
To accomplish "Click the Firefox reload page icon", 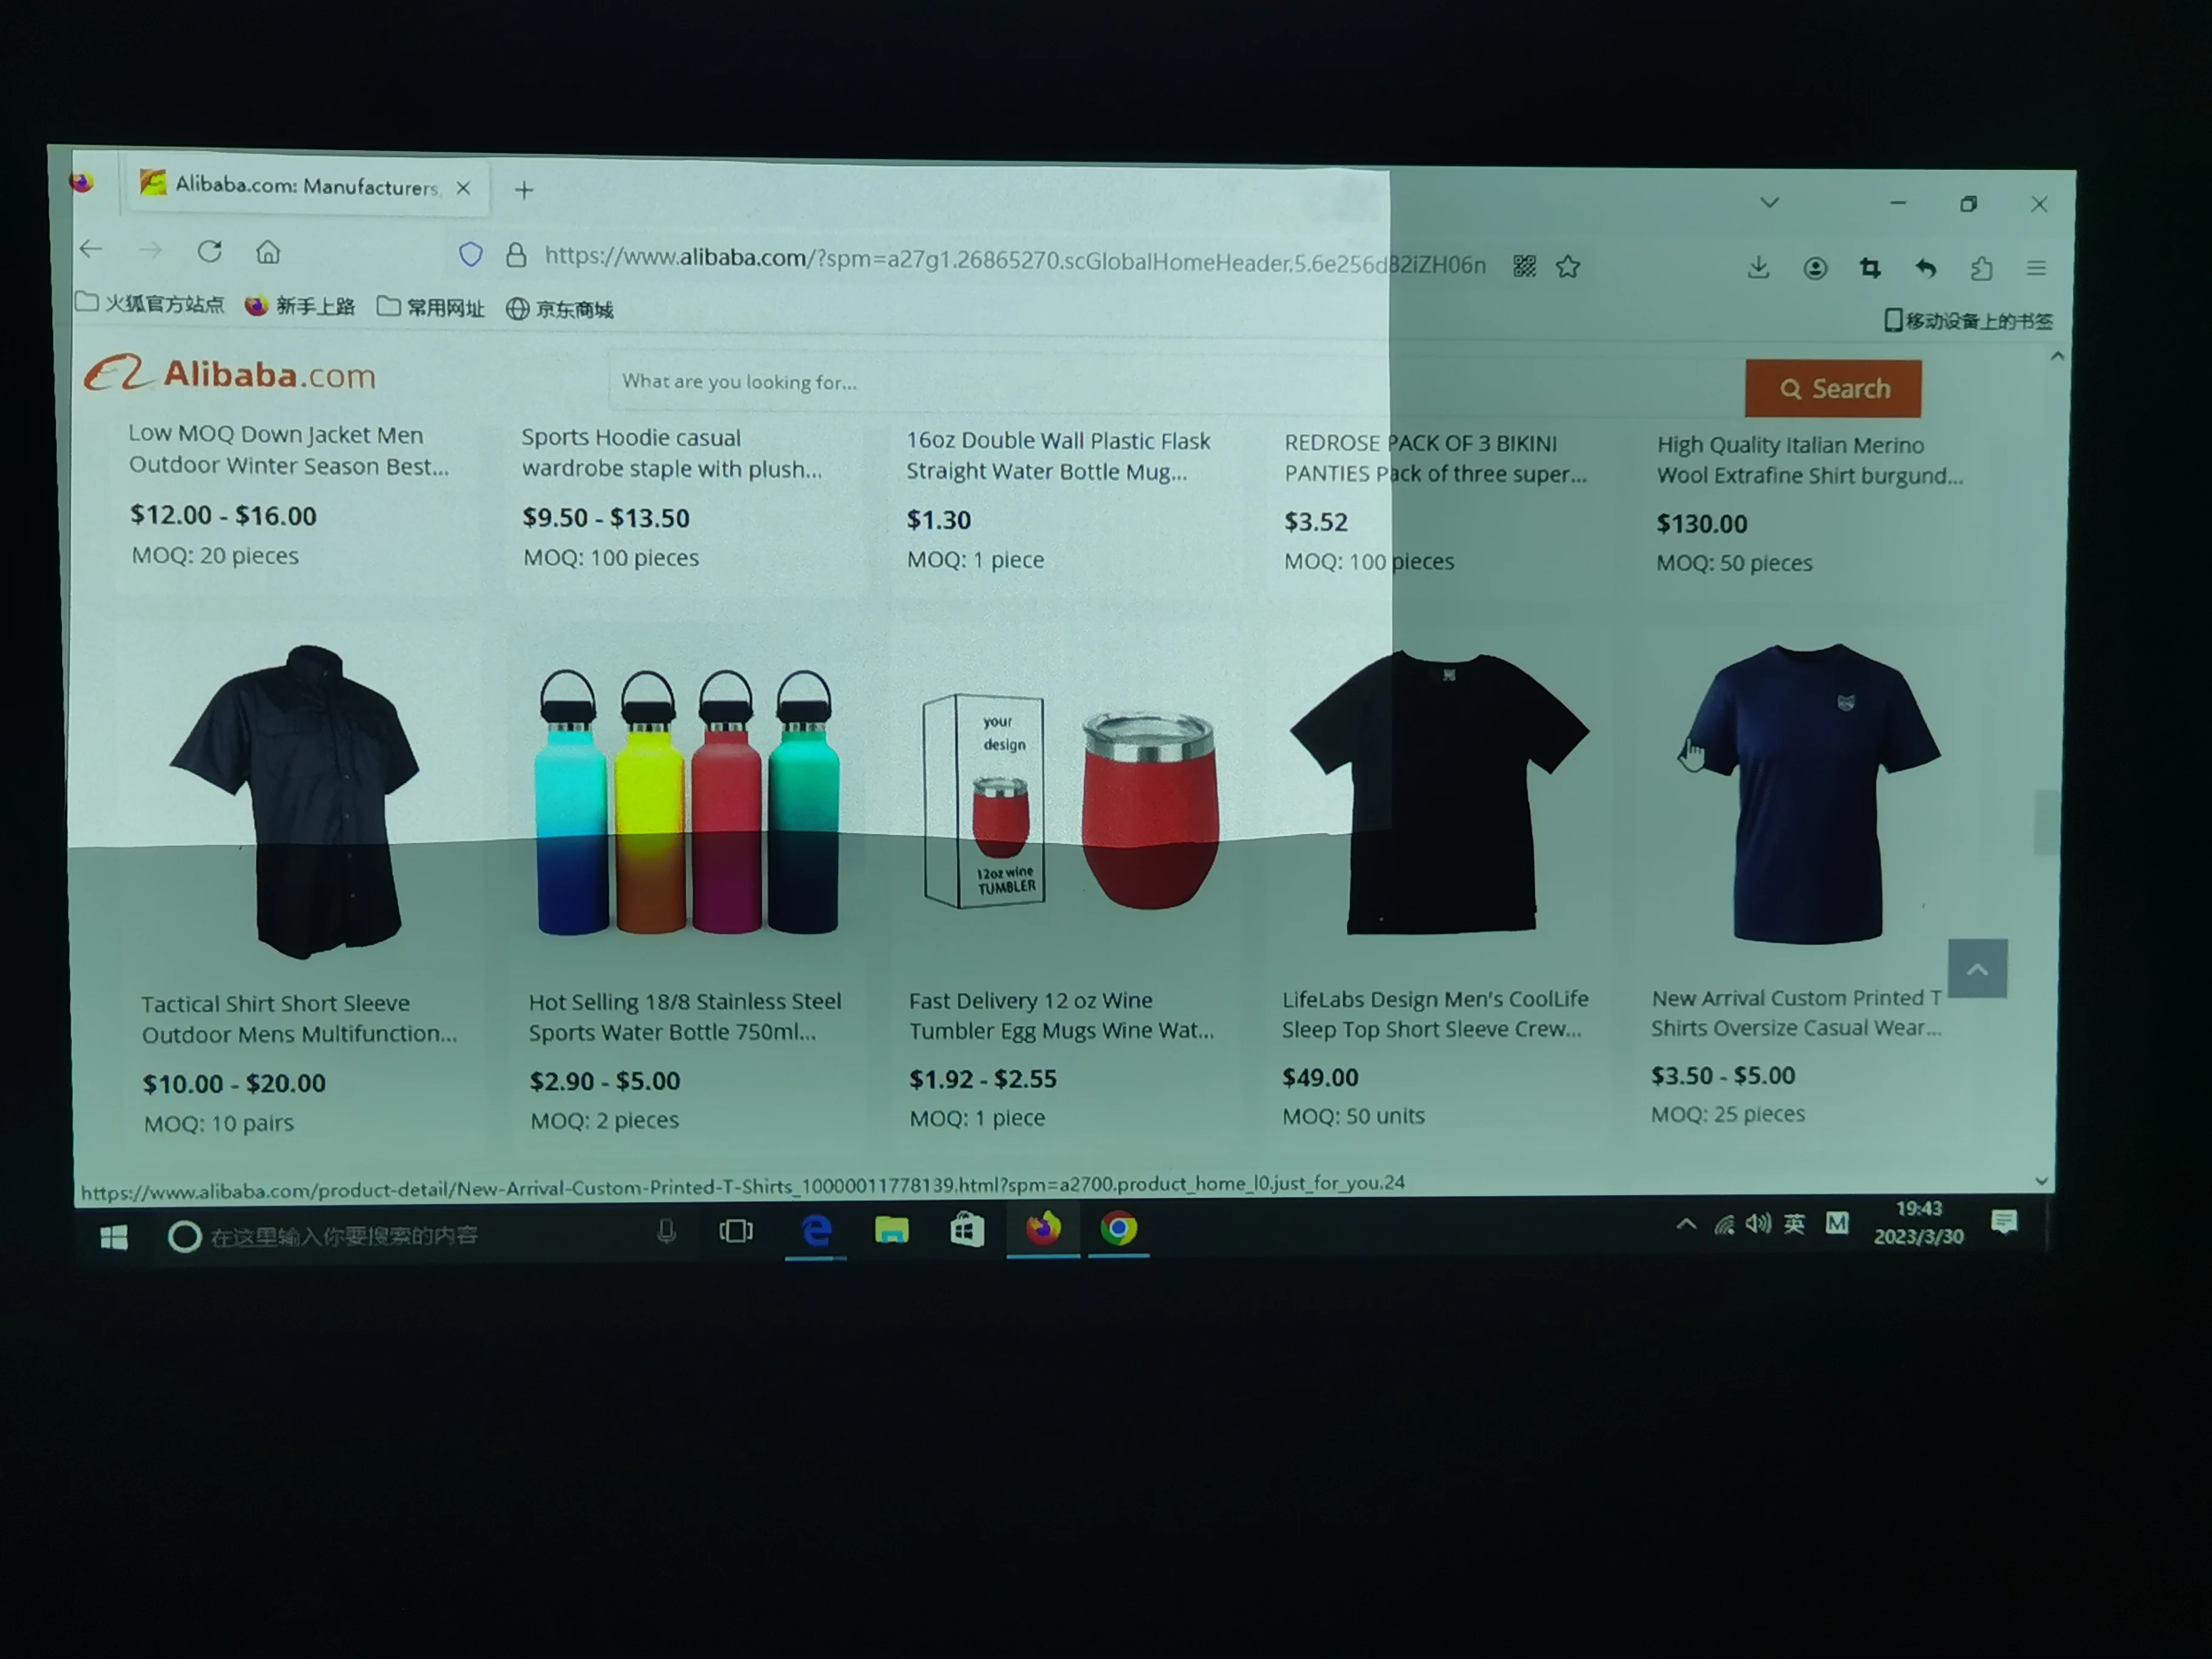I will [x=209, y=251].
